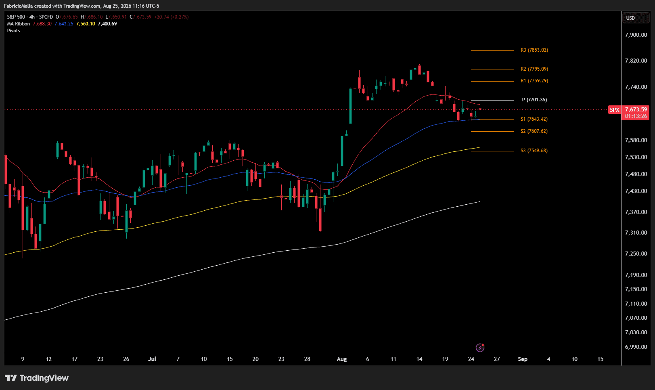Click the 7,740.00 price axis label

click(636, 87)
